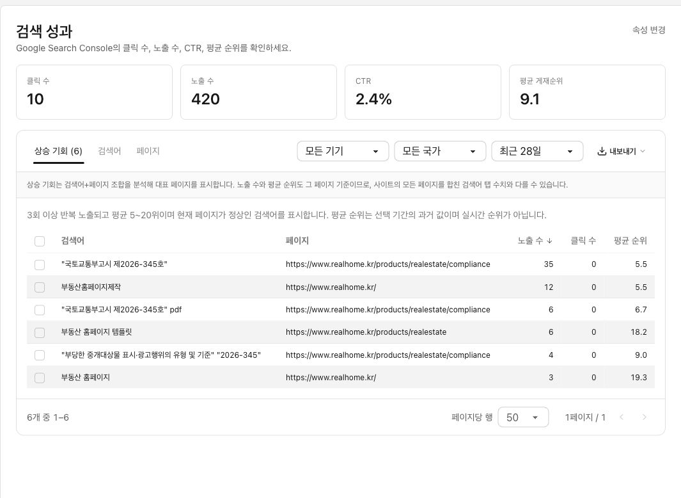Image resolution: width=681 pixels, height=498 pixels.
Task: Switch to the 검색어 tab
Action: (x=109, y=151)
